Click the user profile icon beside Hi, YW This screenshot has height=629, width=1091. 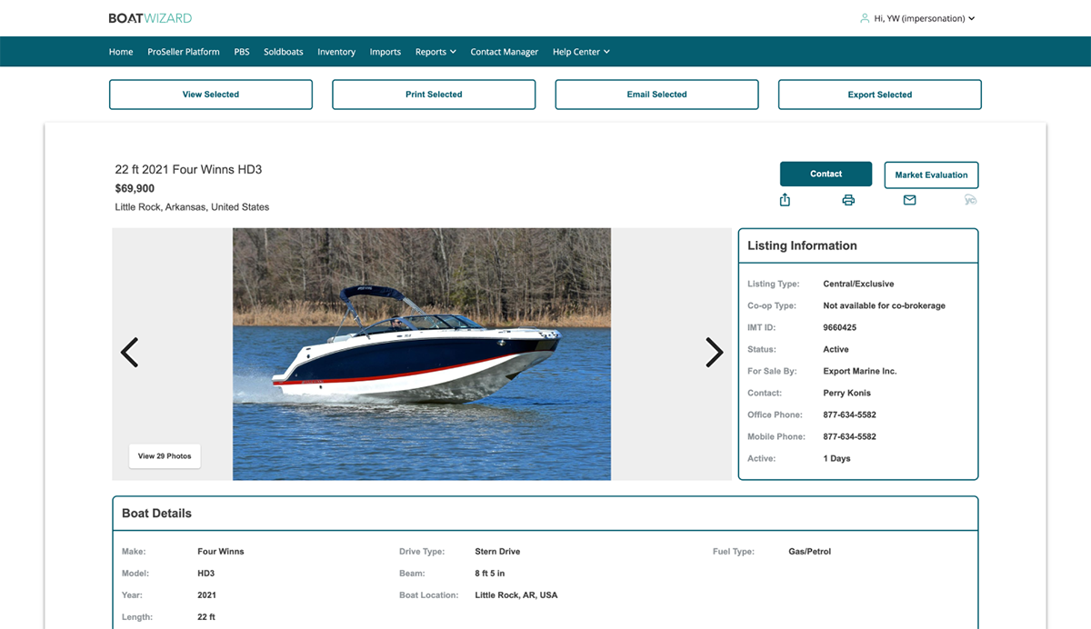coord(865,18)
